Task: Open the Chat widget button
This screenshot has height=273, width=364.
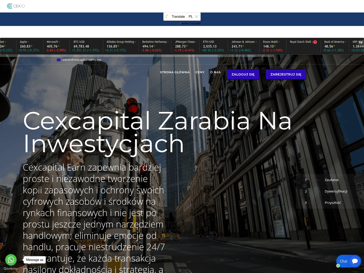Action: pyautogui.click(x=349, y=261)
